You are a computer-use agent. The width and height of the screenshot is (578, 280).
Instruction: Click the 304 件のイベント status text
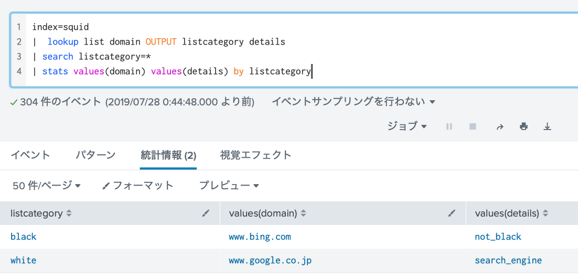(x=60, y=102)
